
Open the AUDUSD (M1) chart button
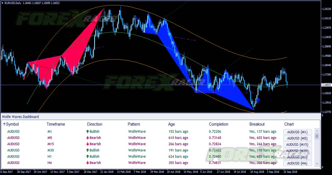tap(297, 132)
